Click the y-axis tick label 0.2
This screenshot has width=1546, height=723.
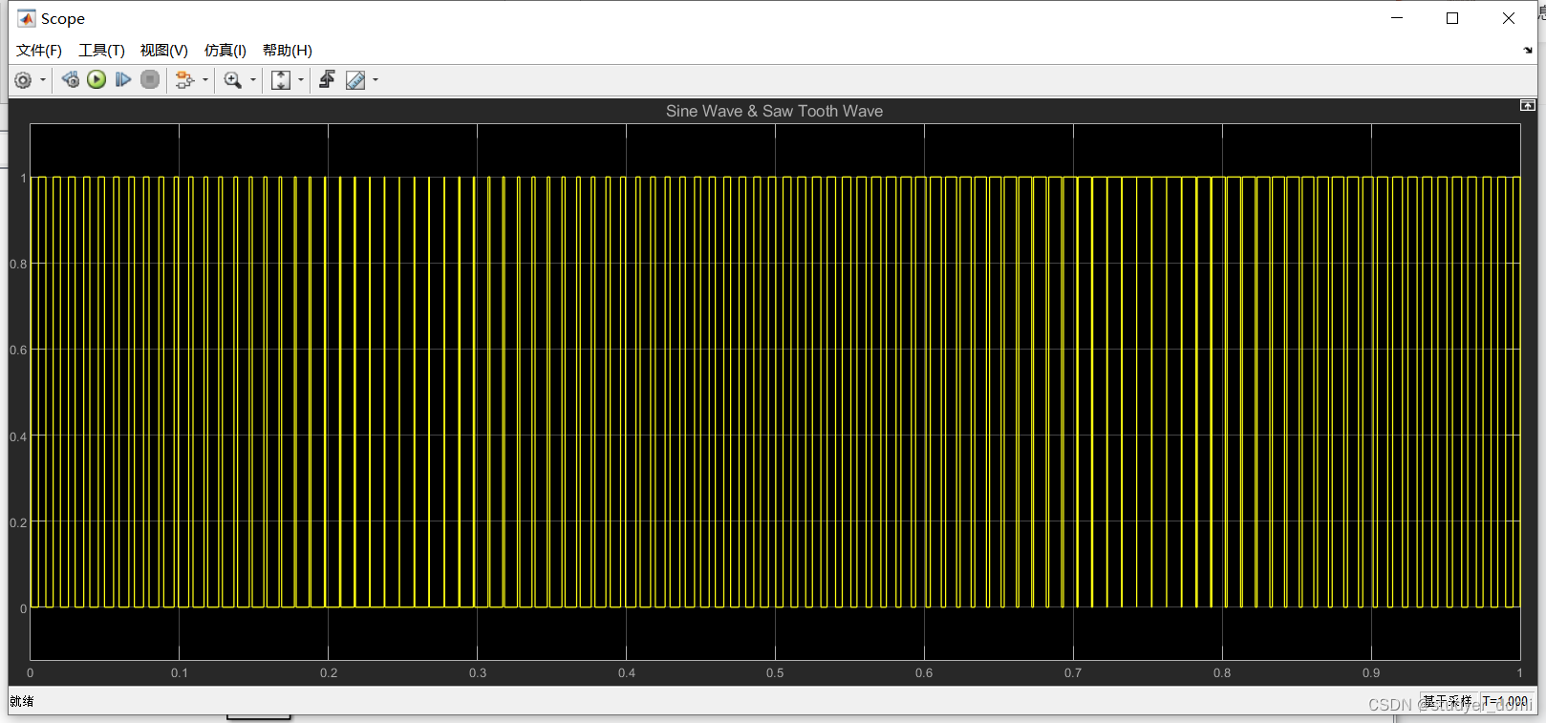tap(18, 523)
